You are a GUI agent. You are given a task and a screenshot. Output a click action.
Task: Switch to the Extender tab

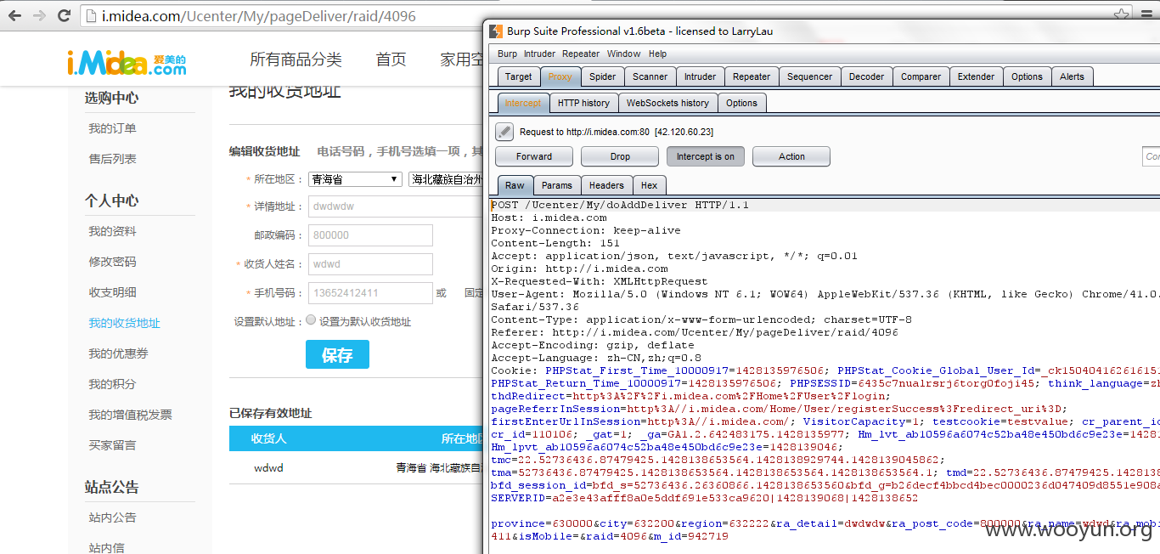click(976, 76)
